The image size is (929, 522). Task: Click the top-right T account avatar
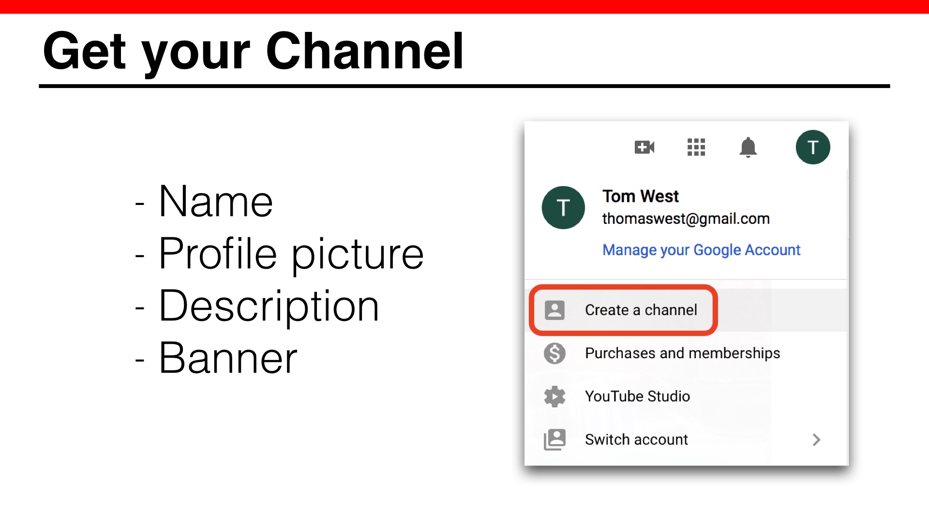813,147
